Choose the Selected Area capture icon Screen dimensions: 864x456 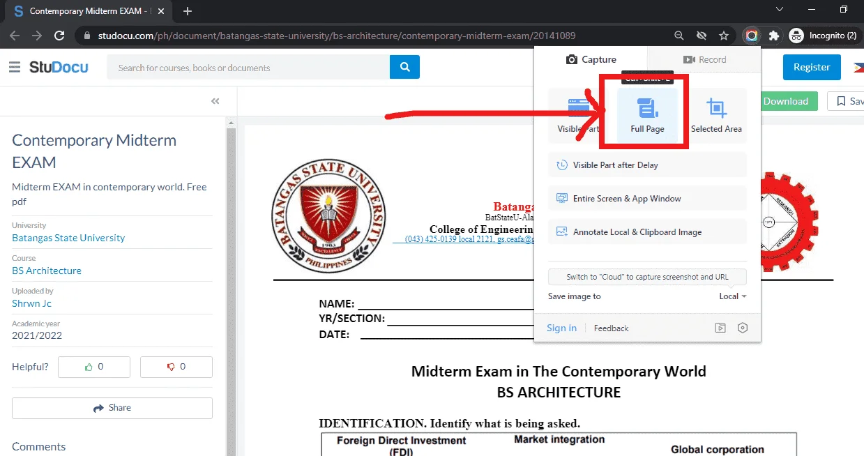click(x=716, y=108)
